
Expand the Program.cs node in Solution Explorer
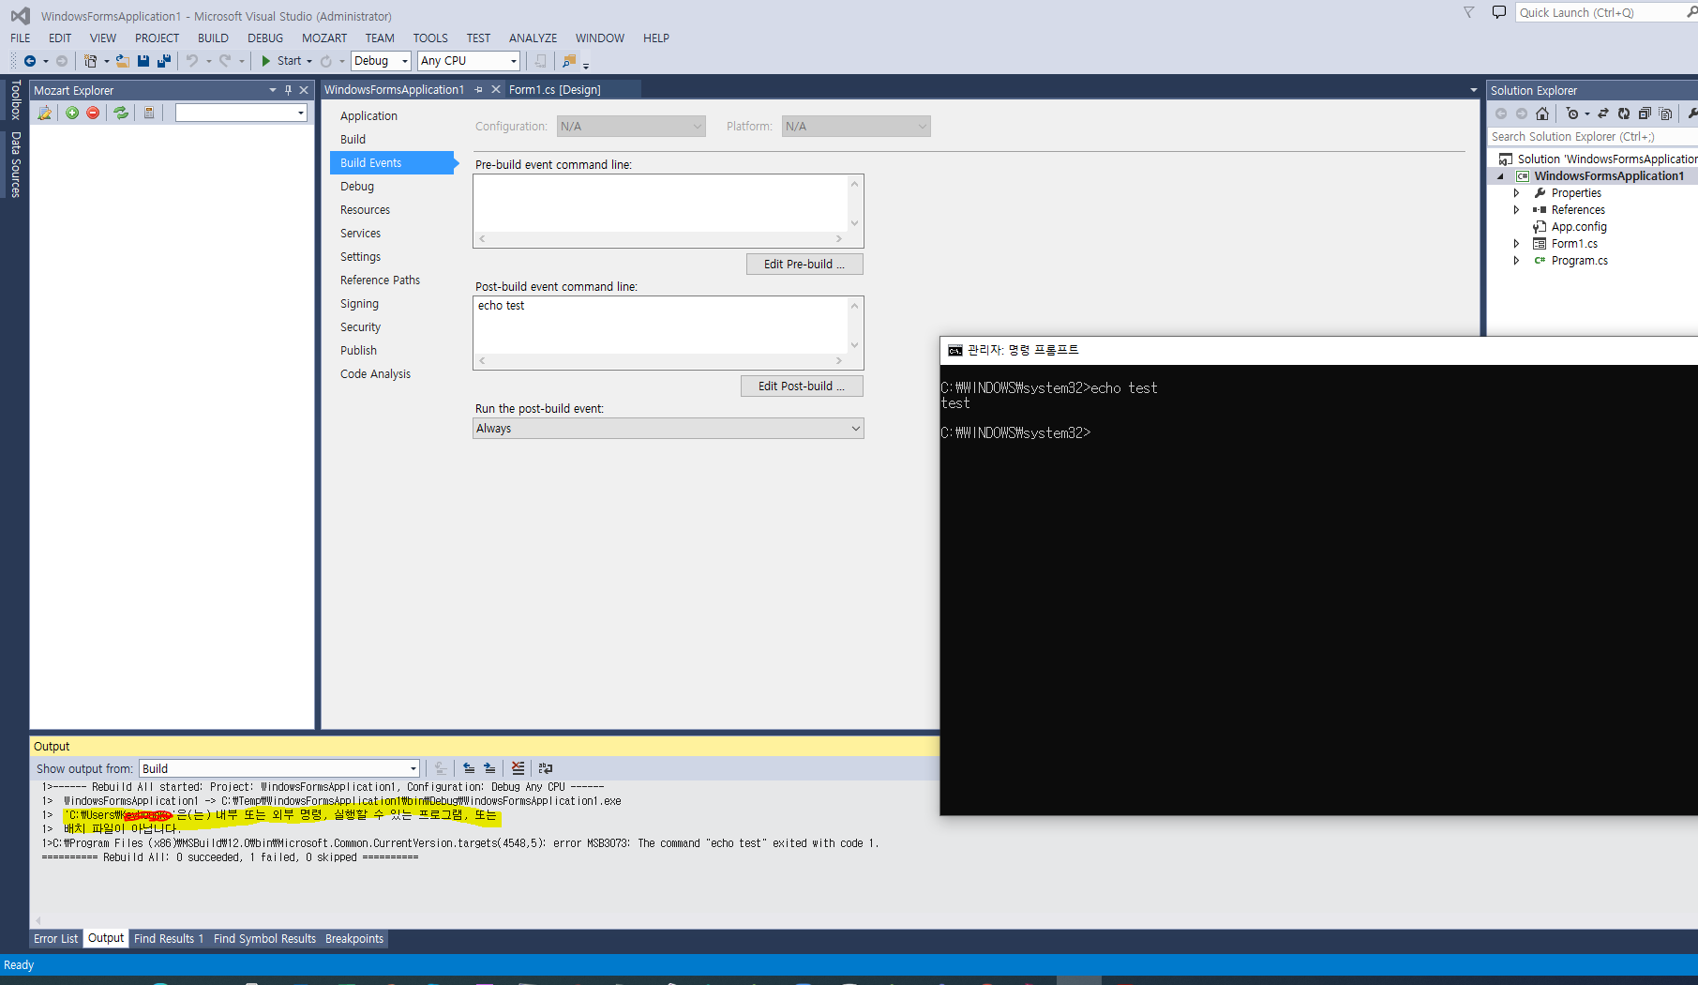1516,261
